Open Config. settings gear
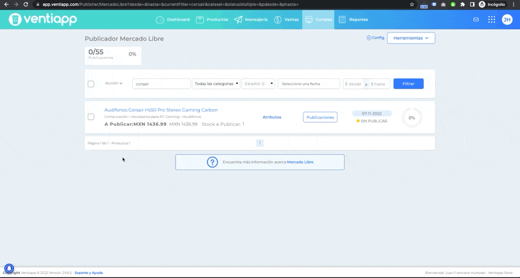This screenshot has width=520, height=278. (375, 38)
